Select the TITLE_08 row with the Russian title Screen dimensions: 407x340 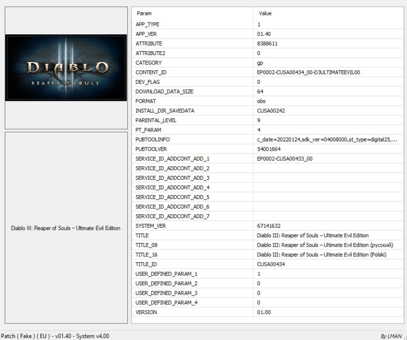click(146, 245)
